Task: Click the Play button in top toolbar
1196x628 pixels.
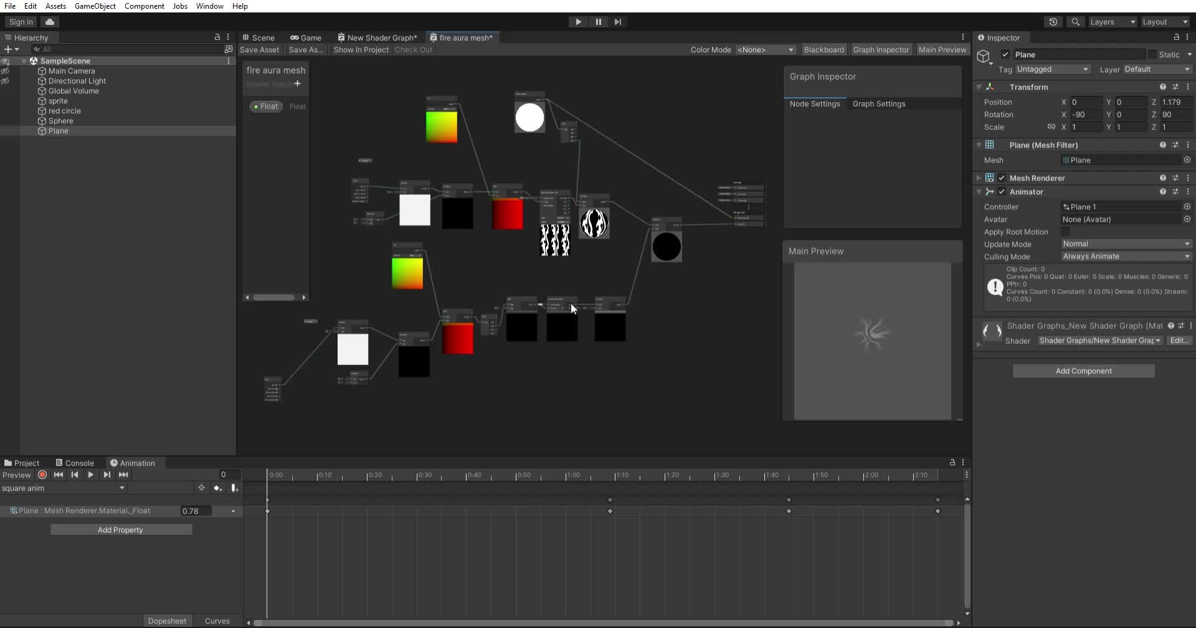Action: (578, 22)
